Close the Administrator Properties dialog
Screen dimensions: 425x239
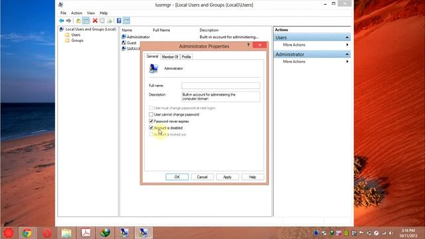[260, 45]
